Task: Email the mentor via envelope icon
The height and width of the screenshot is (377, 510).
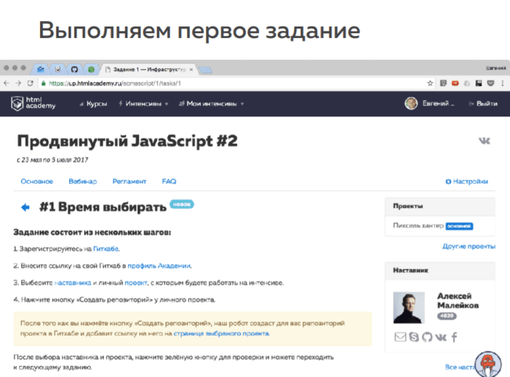Action: (400, 337)
